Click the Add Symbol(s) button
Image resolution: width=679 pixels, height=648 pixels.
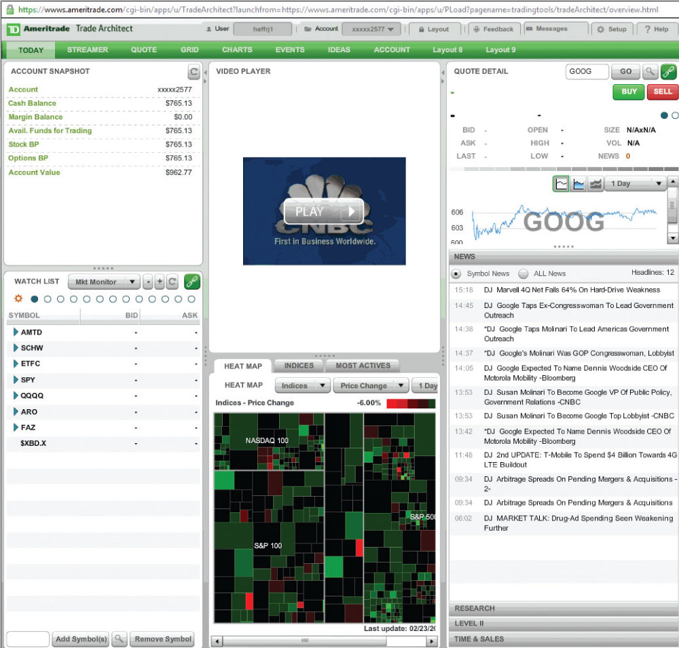(x=81, y=639)
